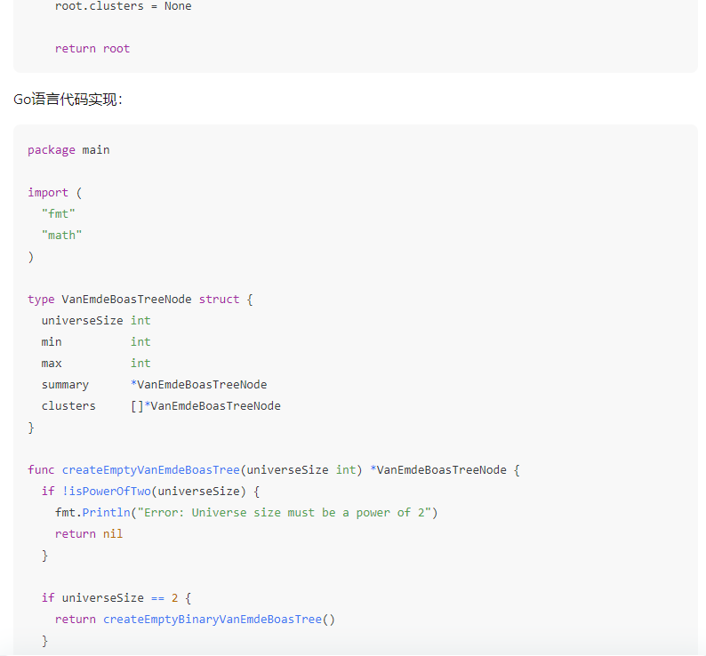706x656 pixels.
Task: Click the fmt.Println error message line
Action: tap(246, 513)
